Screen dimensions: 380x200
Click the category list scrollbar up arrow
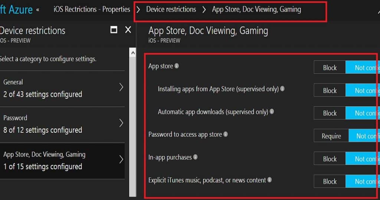[x=132, y=54]
